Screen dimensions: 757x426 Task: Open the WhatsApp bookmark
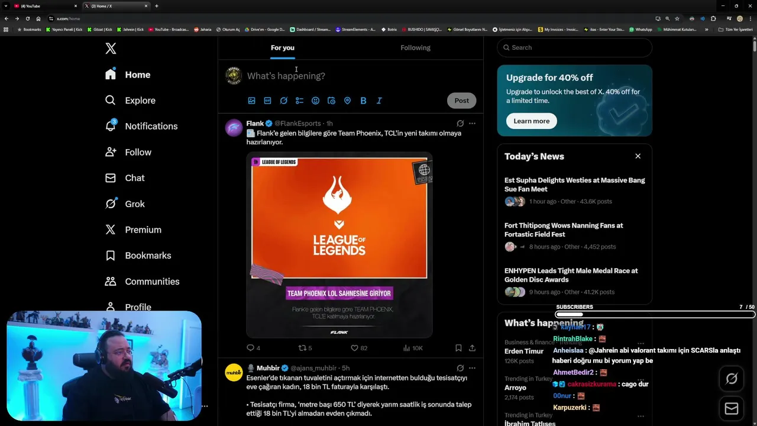click(640, 30)
